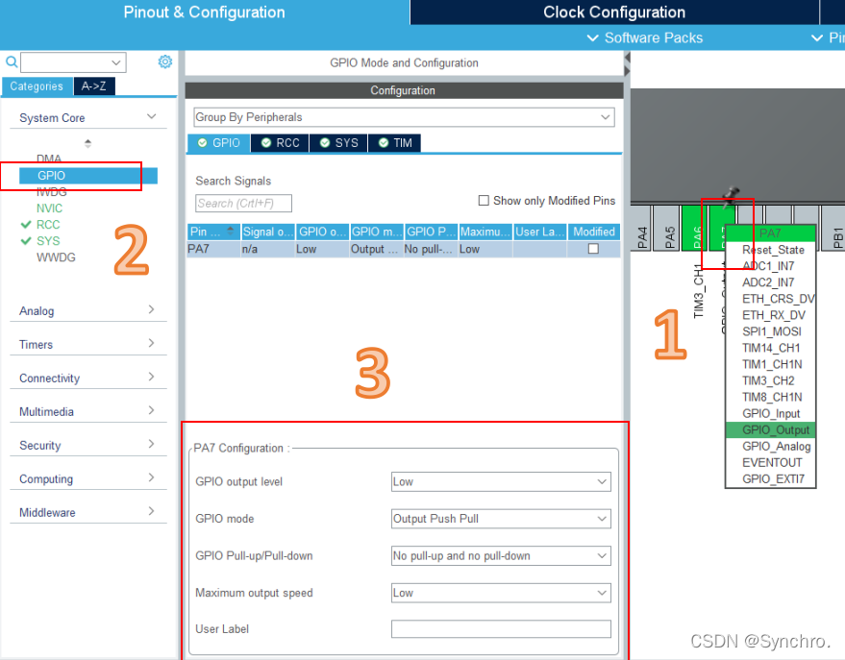845x660 pixels.
Task: Open the Software Packs menu
Action: point(644,37)
